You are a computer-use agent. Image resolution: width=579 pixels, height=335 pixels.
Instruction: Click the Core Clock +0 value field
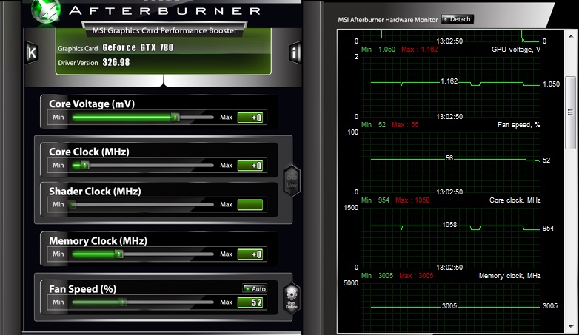250,166
